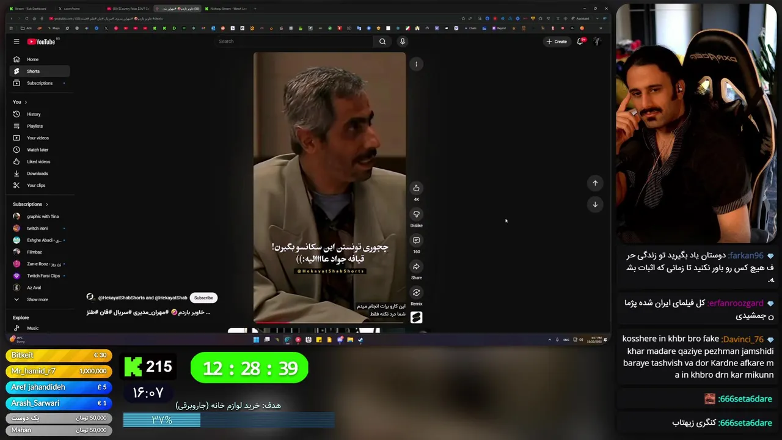Select Shorts in the sidebar
Image resolution: width=782 pixels, height=440 pixels.
40,71
